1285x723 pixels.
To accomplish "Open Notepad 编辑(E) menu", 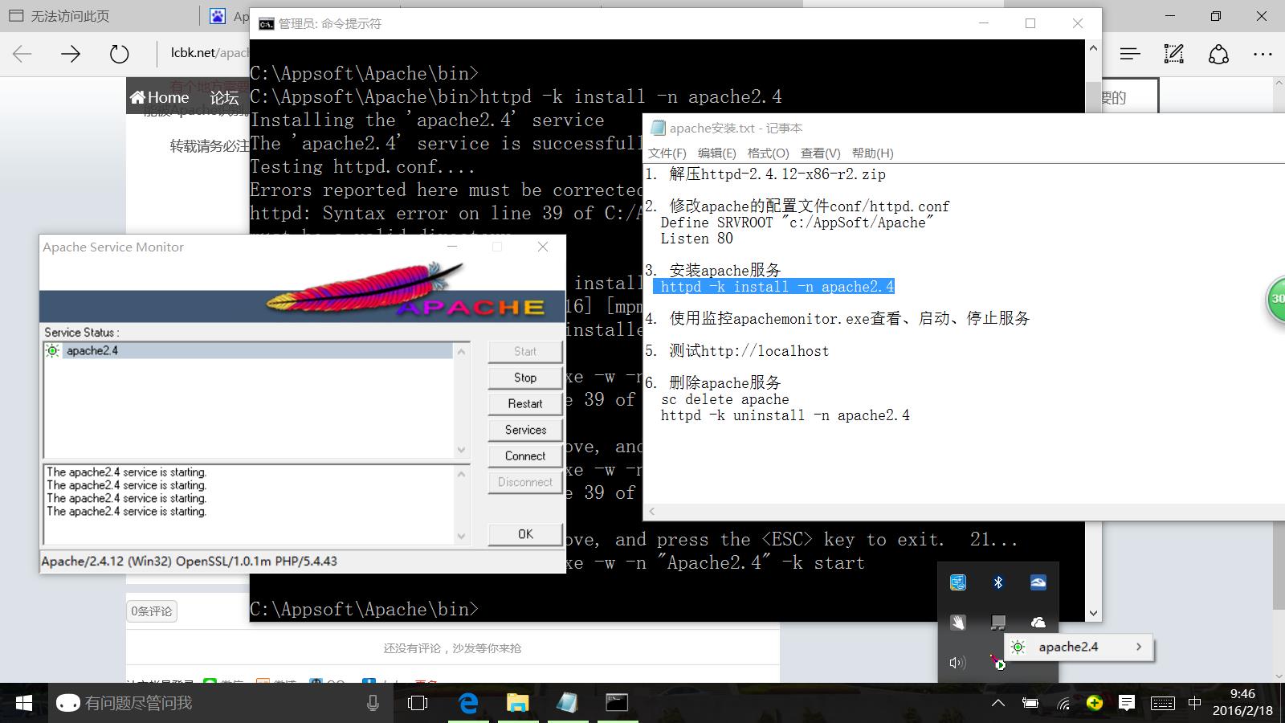I will point(717,153).
